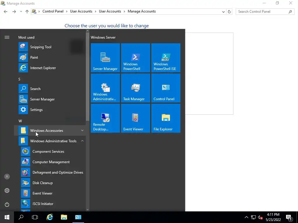This screenshot has width=298, height=223.
Task: Click the Server Manager tile
Action: pos(105,58)
